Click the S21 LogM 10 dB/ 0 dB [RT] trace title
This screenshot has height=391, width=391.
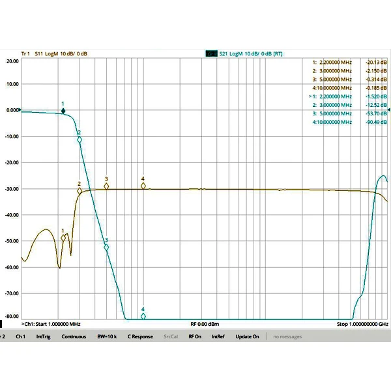[x=251, y=53]
